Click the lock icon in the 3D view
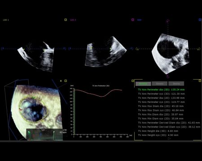The width and height of the screenshot is (202, 161). click(61, 81)
